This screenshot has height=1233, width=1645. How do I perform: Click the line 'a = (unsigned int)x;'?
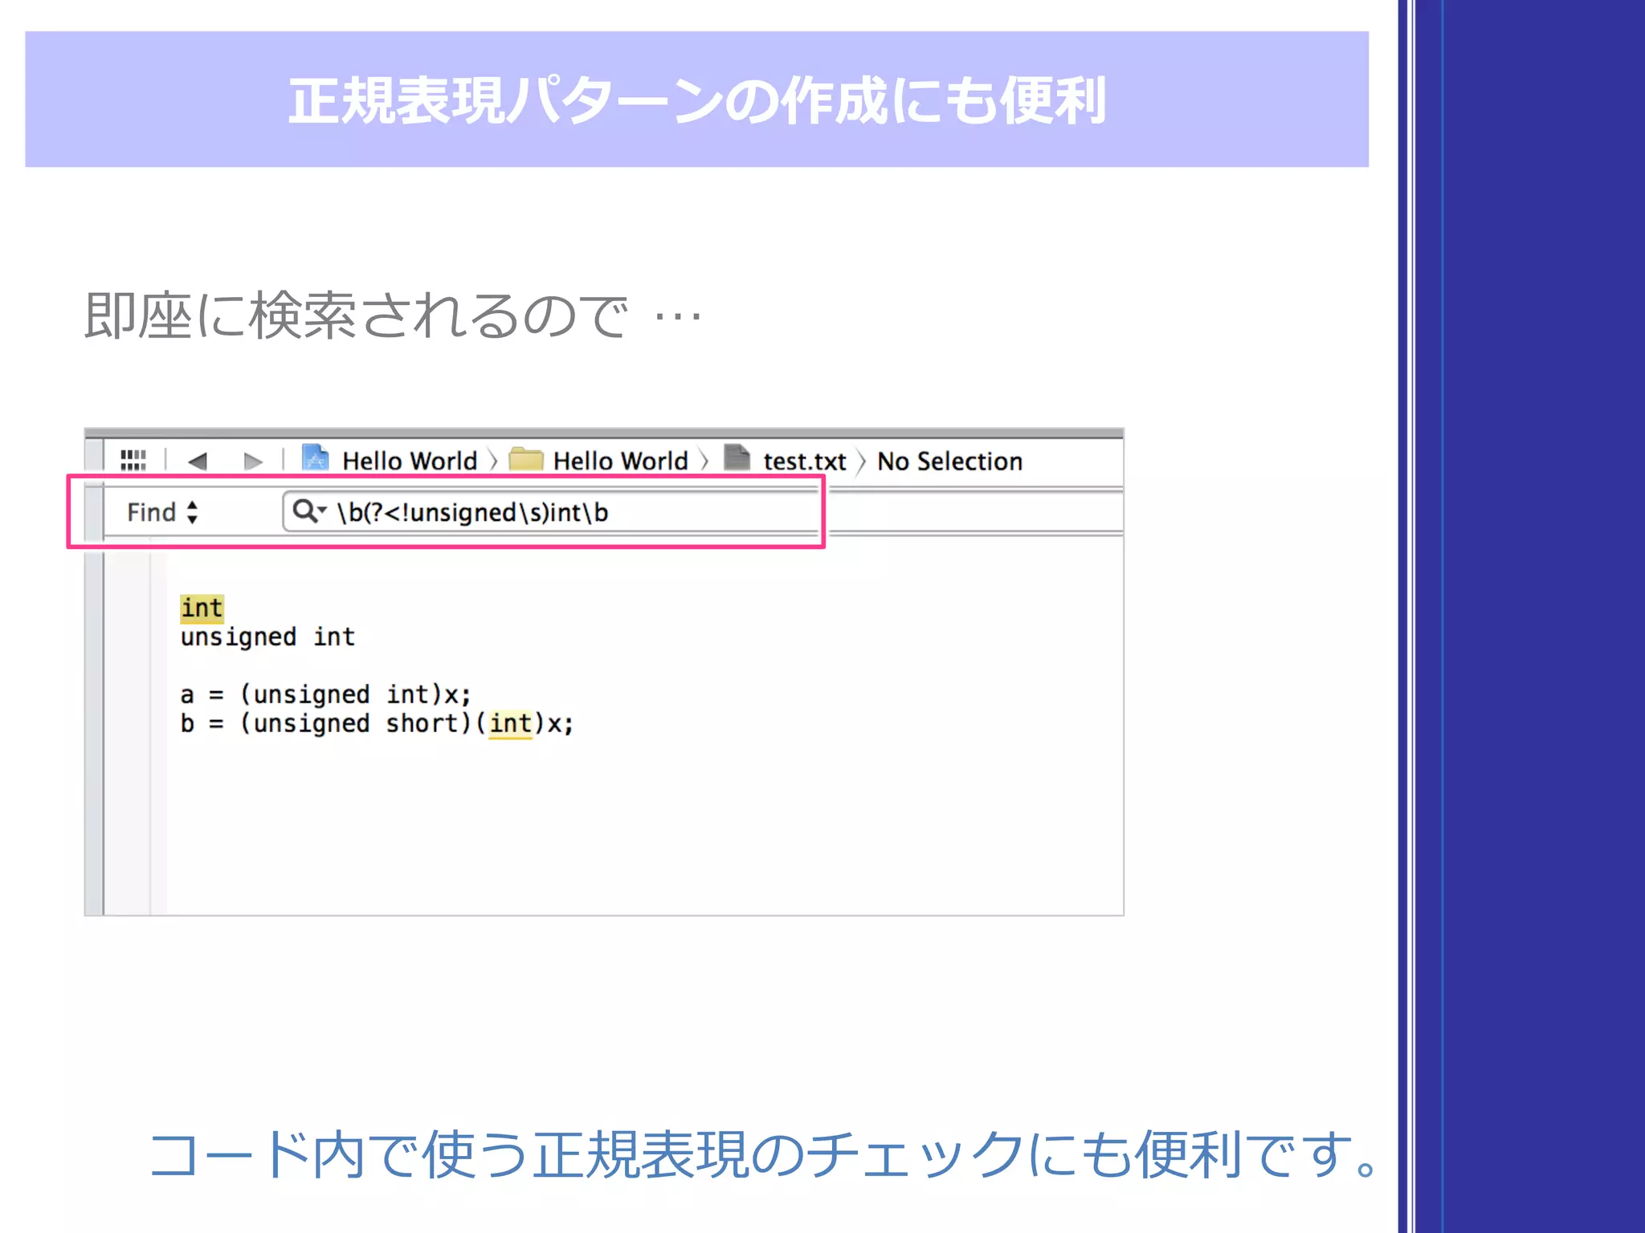pos(325,694)
